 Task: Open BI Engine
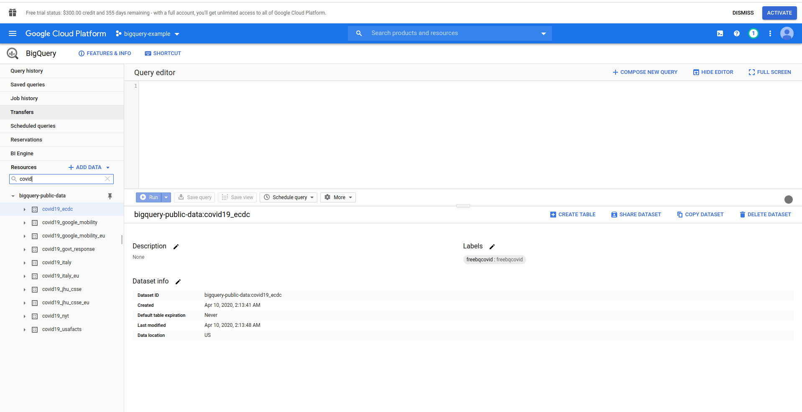point(62,154)
